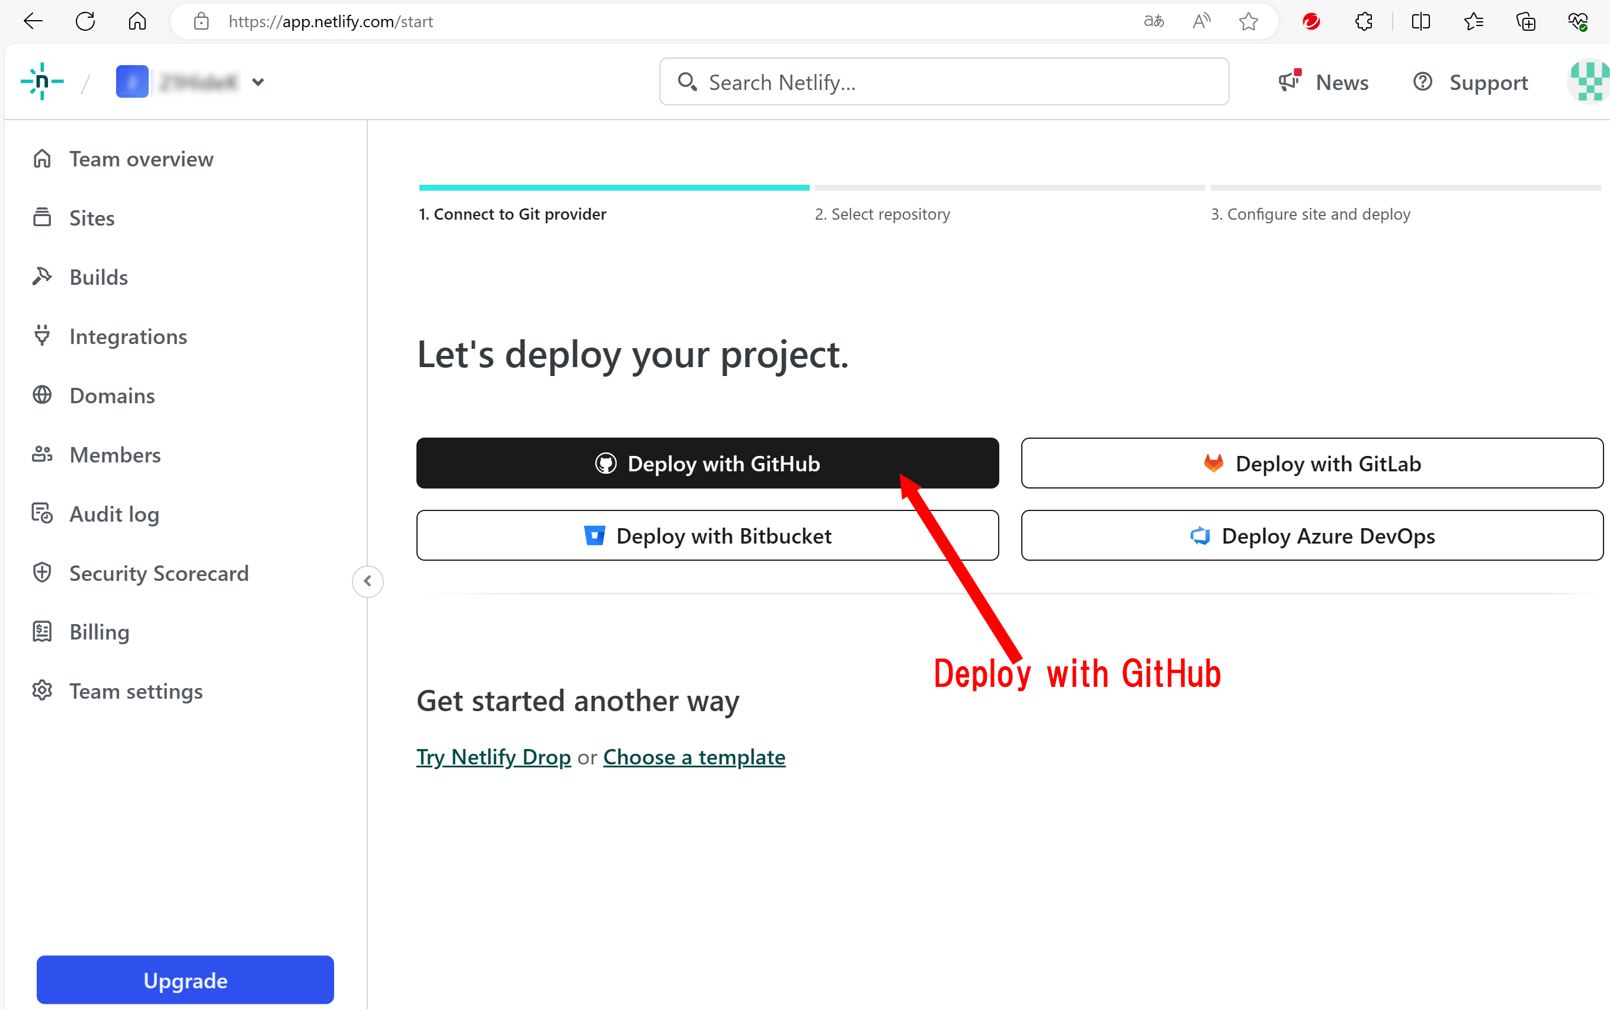Click the Netlify logo

tap(41, 81)
